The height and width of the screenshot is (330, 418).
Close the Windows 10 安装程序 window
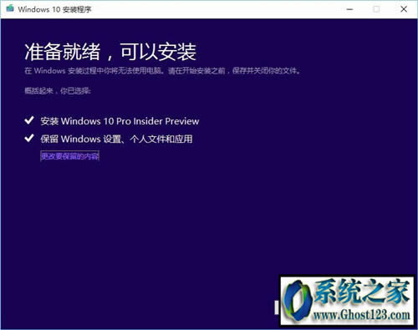[x=404, y=9]
